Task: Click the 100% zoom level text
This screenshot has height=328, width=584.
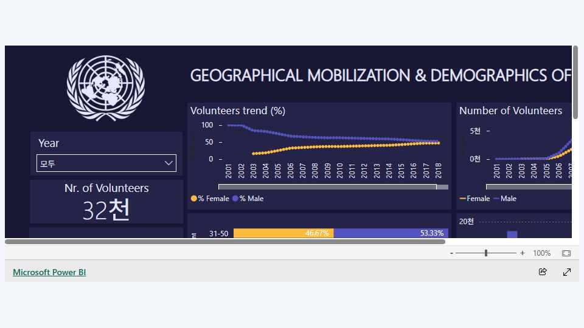Action: pos(541,253)
